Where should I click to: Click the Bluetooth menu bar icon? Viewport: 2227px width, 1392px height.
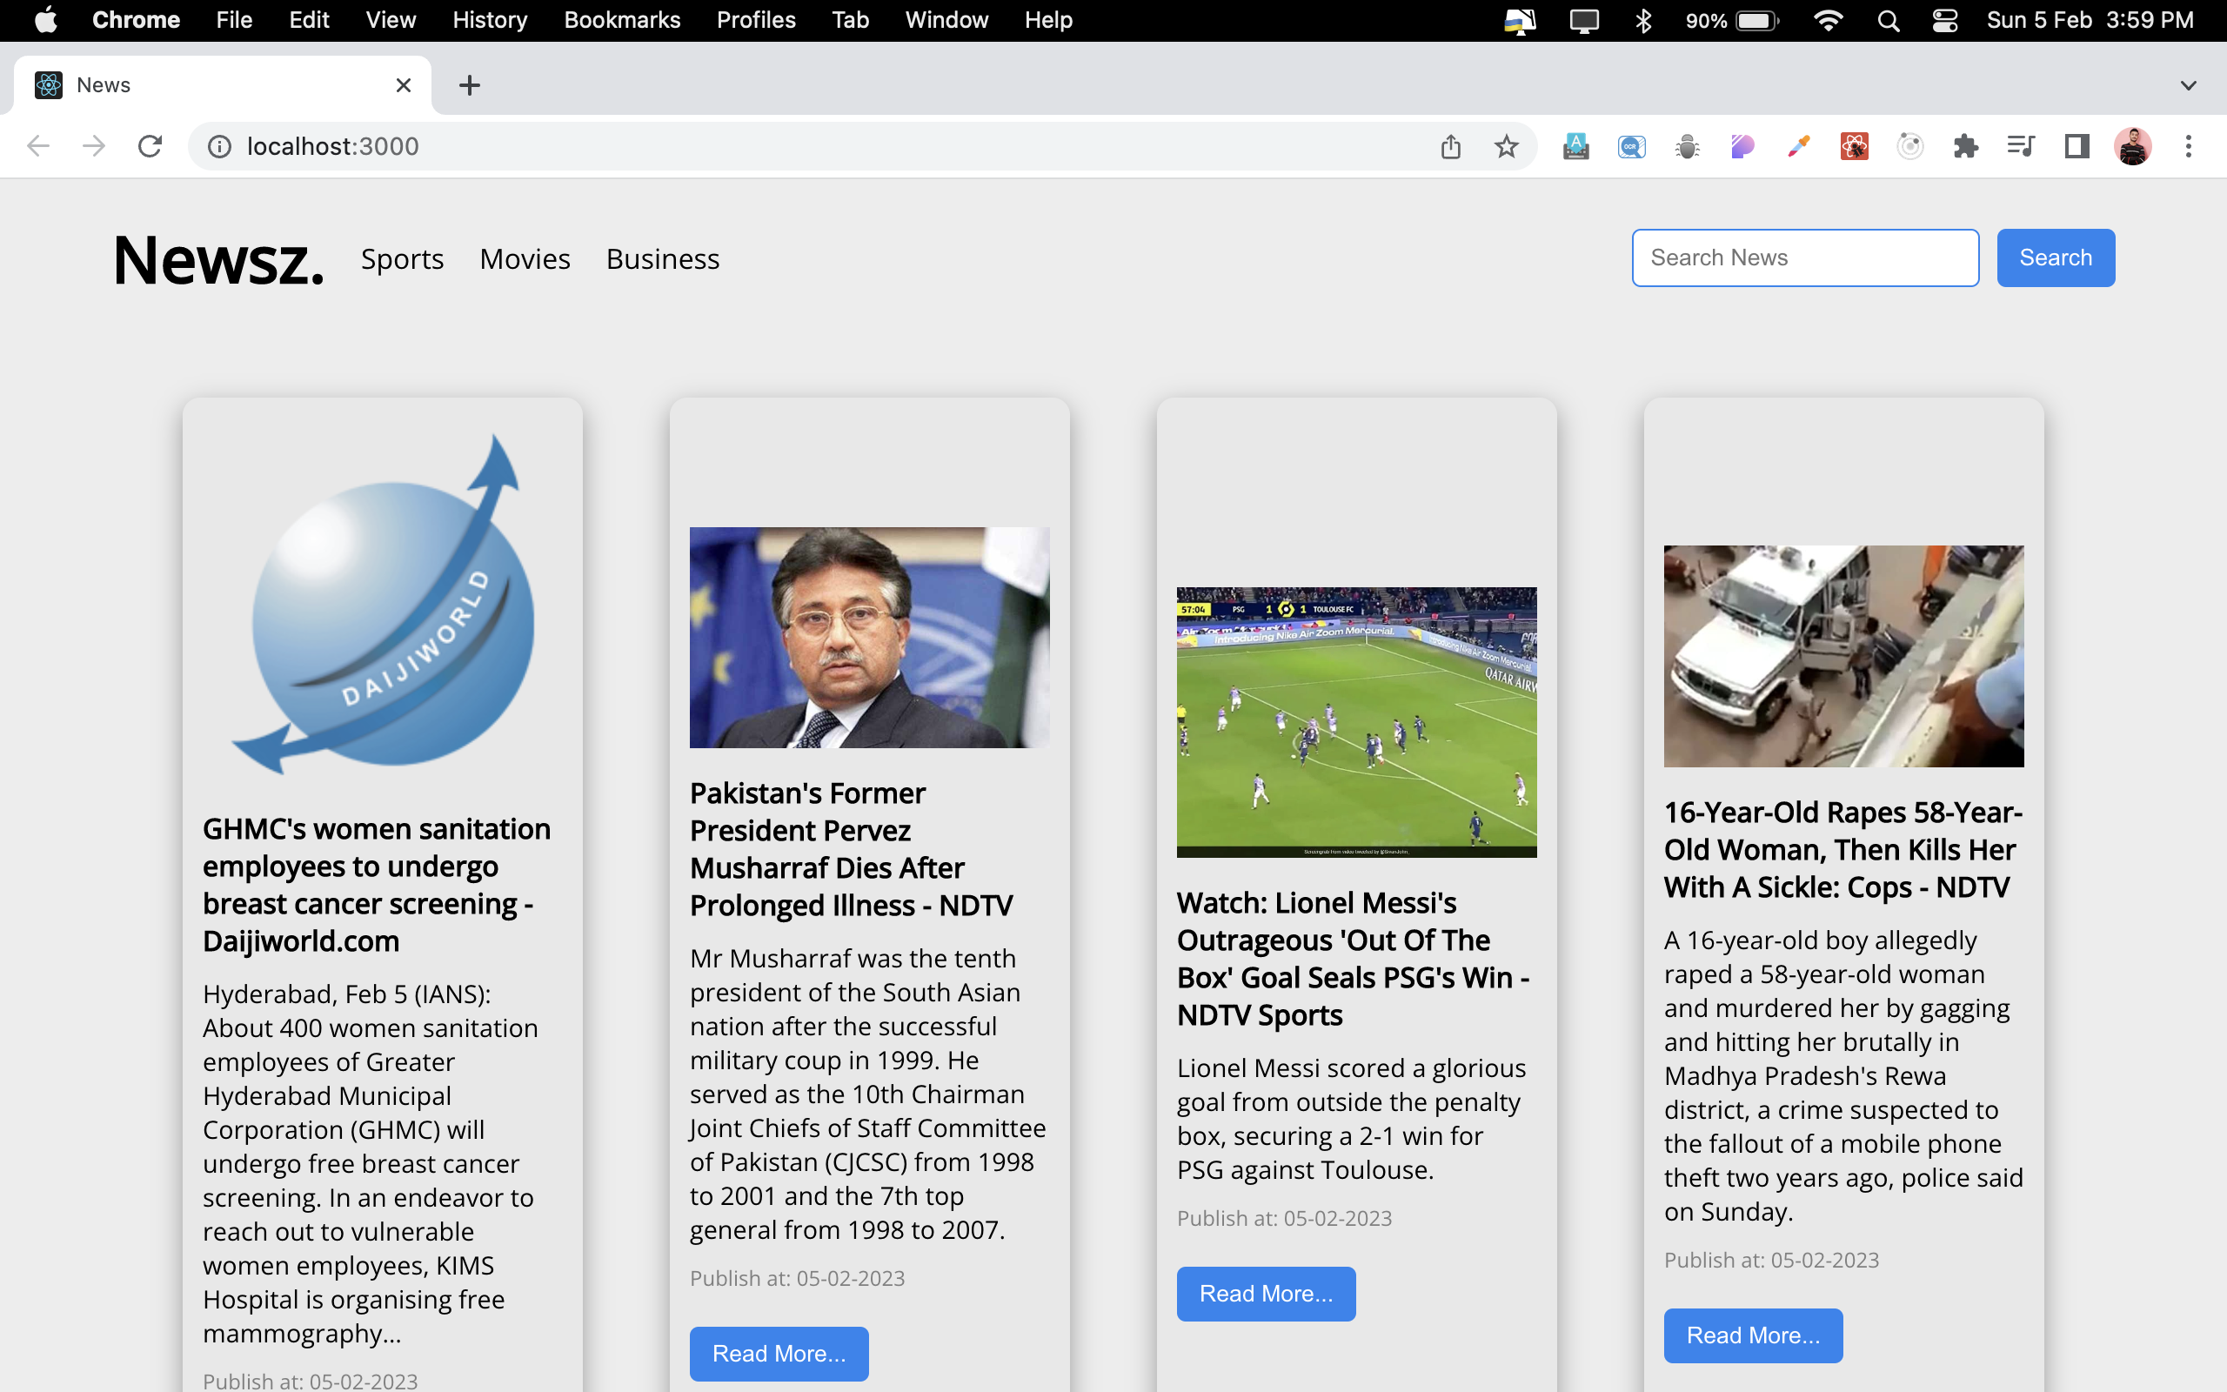point(1643,20)
